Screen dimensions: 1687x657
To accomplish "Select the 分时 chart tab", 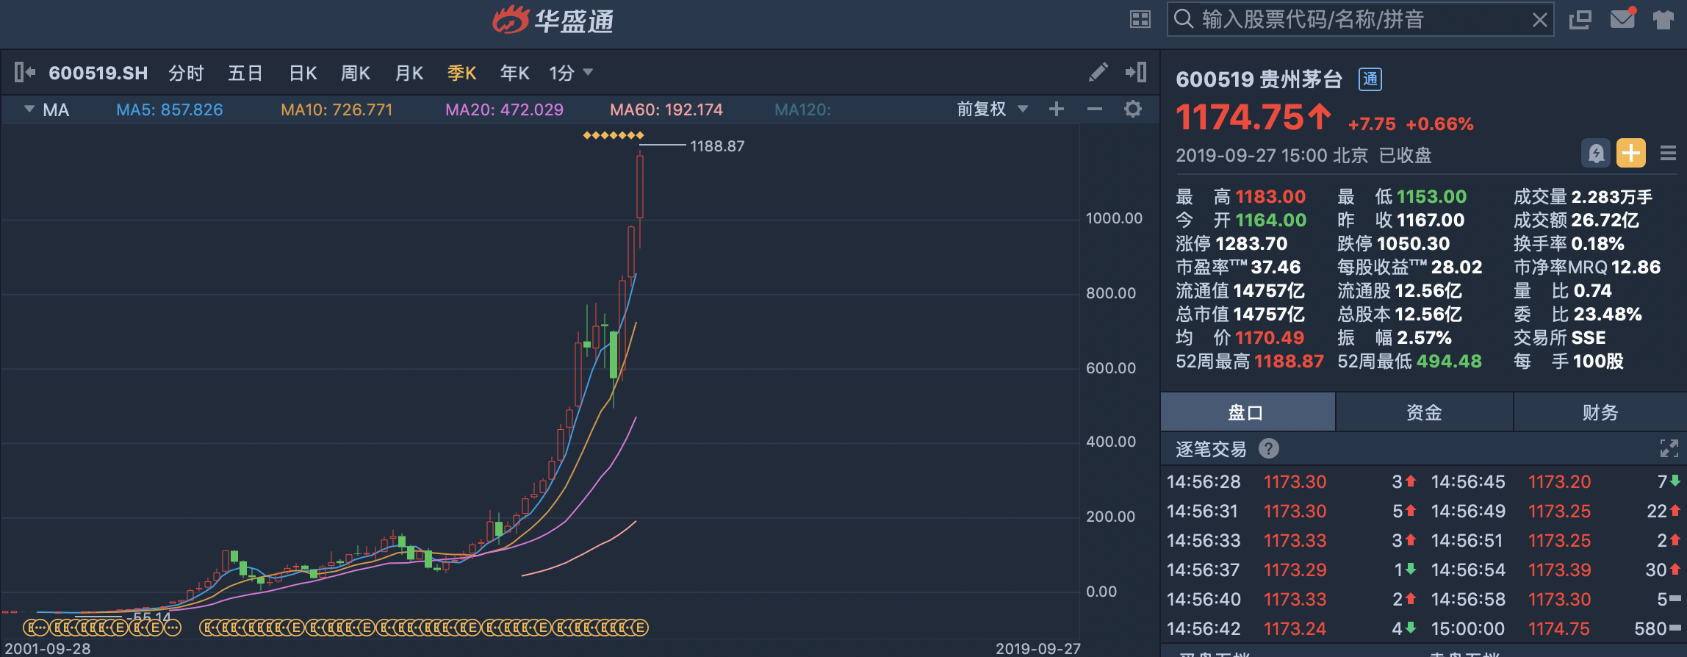I will pyautogui.click(x=186, y=73).
